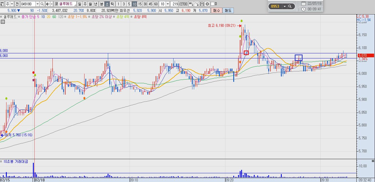The image size is (375, 182).
Task: Click the speaker sound icon
Action: pyautogui.click(x=48, y=4)
